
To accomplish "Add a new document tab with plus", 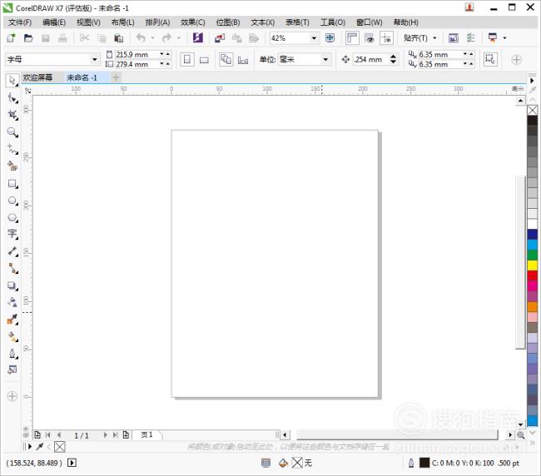I will [116, 77].
